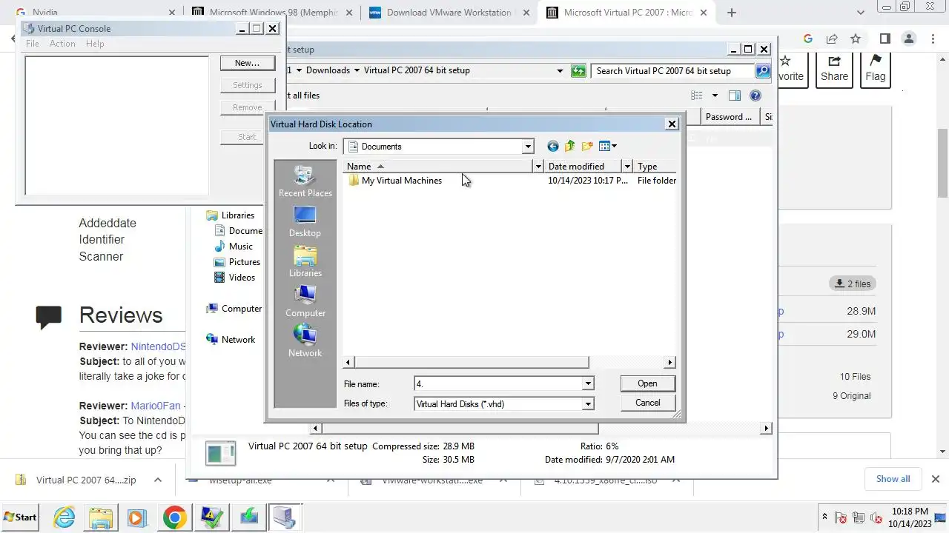The image size is (949, 533).
Task: Click the Google icon in address bar
Action: point(808,38)
